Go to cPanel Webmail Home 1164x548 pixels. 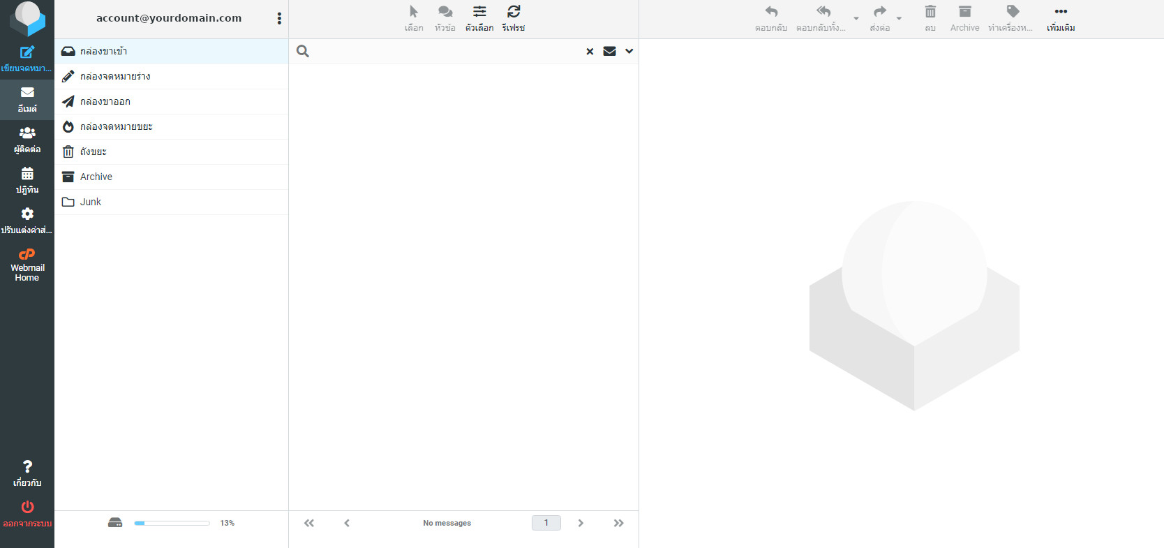pyautogui.click(x=27, y=265)
